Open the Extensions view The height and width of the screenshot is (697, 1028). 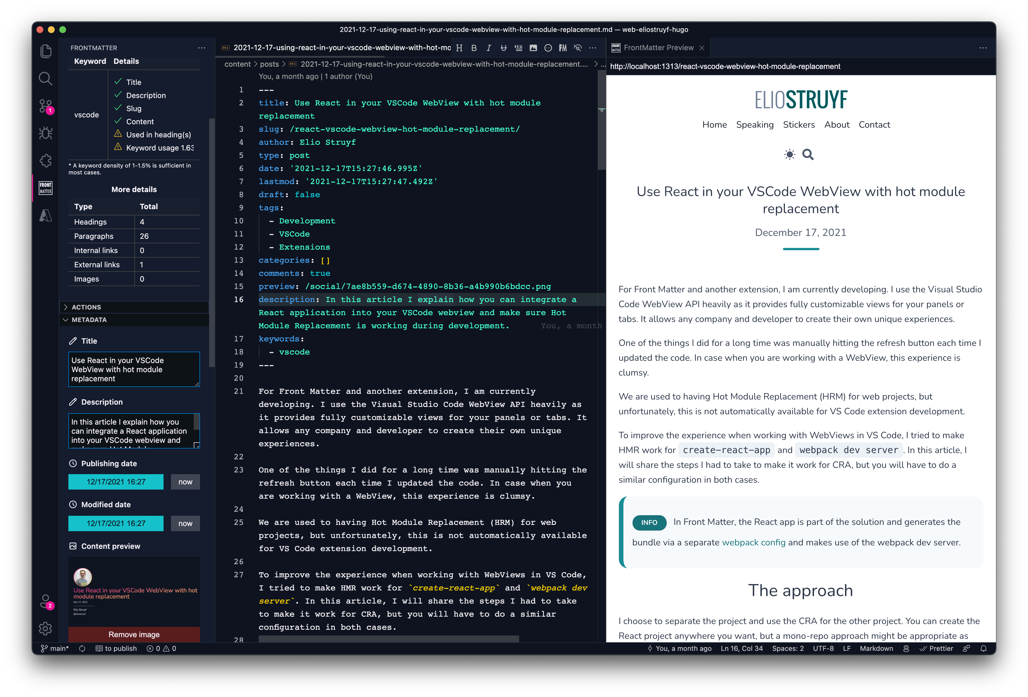coord(46,160)
